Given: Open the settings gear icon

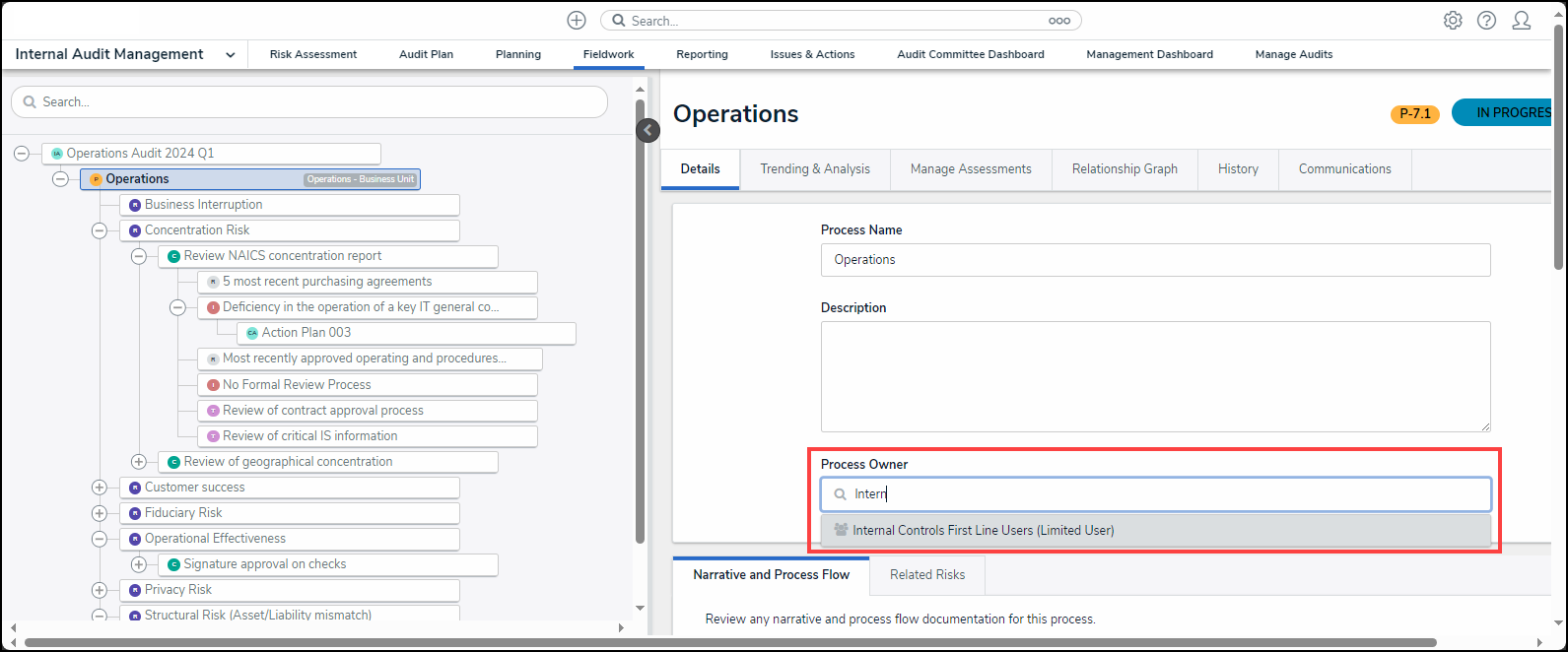Looking at the screenshot, I should point(1453,21).
